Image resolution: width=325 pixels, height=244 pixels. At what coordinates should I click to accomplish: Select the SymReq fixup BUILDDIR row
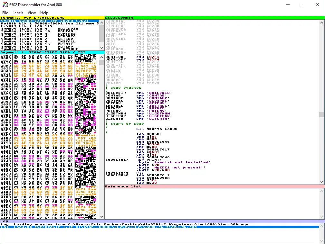click(50, 29)
